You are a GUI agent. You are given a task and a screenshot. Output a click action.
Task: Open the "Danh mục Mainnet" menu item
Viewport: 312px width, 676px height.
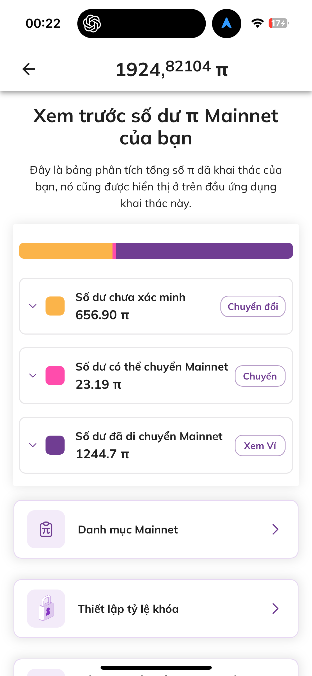[156, 529]
